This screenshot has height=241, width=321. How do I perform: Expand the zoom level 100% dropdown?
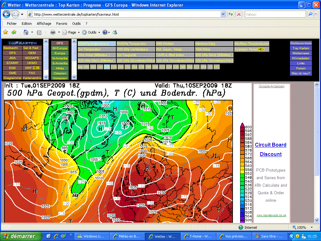[312, 228]
